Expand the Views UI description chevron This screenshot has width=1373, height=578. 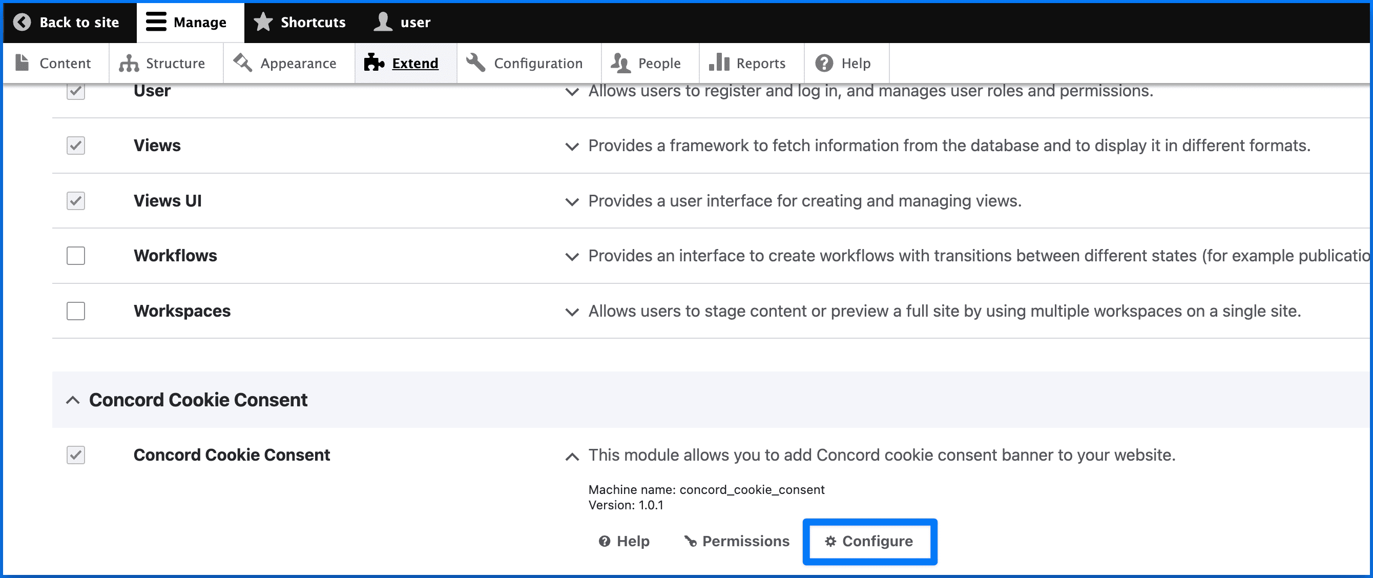(x=572, y=201)
